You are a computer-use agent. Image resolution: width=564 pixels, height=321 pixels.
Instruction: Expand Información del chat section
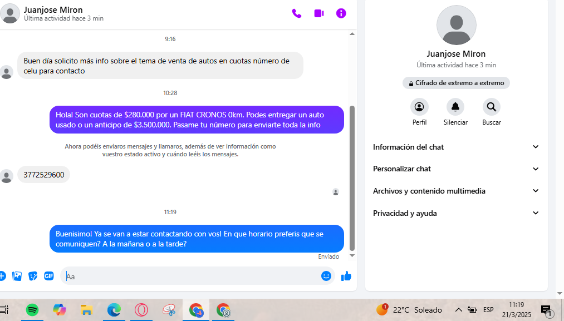pyautogui.click(x=456, y=147)
